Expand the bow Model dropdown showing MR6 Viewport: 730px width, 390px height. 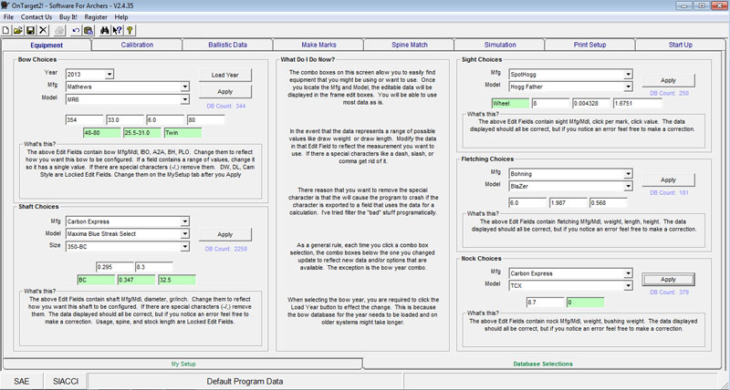coord(185,99)
